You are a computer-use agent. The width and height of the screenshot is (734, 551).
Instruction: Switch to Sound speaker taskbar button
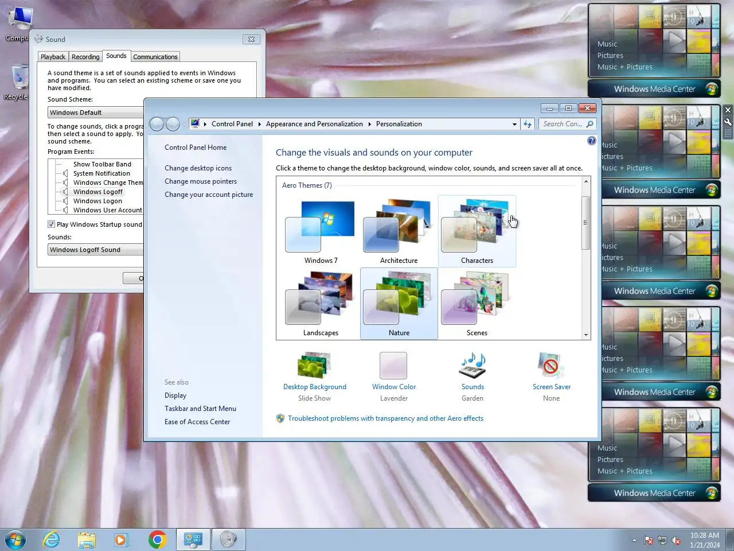pyautogui.click(x=229, y=540)
